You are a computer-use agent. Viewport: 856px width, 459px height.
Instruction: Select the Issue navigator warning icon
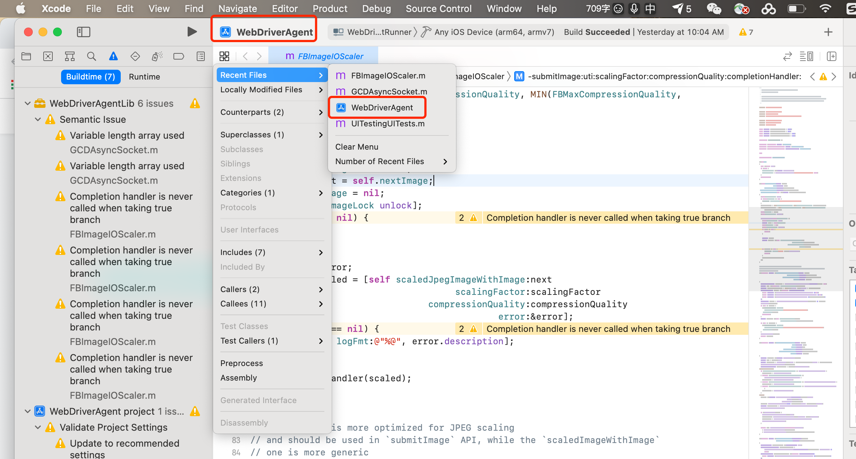pyautogui.click(x=113, y=56)
